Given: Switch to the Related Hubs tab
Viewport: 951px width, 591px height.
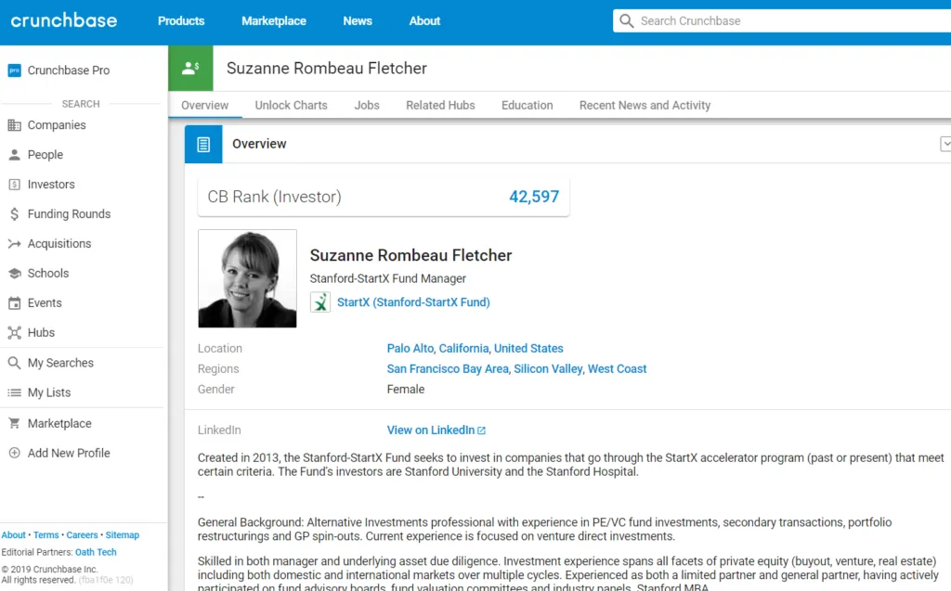Looking at the screenshot, I should pyautogui.click(x=440, y=106).
